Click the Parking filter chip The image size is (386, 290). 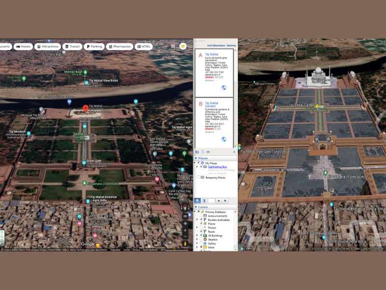pyautogui.click(x=94, y=46)
